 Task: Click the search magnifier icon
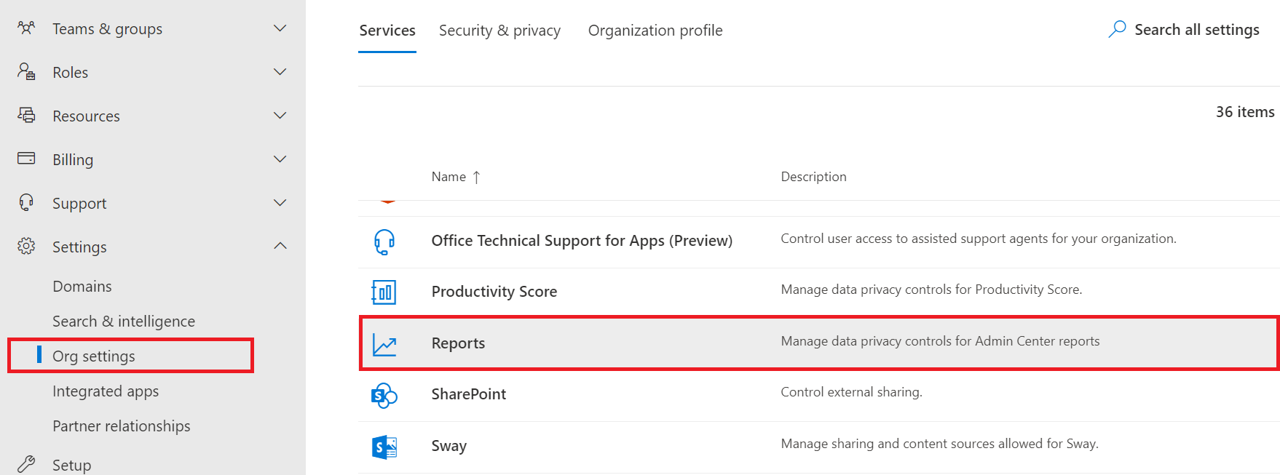pyautogui.click(x=1117, y=29)
